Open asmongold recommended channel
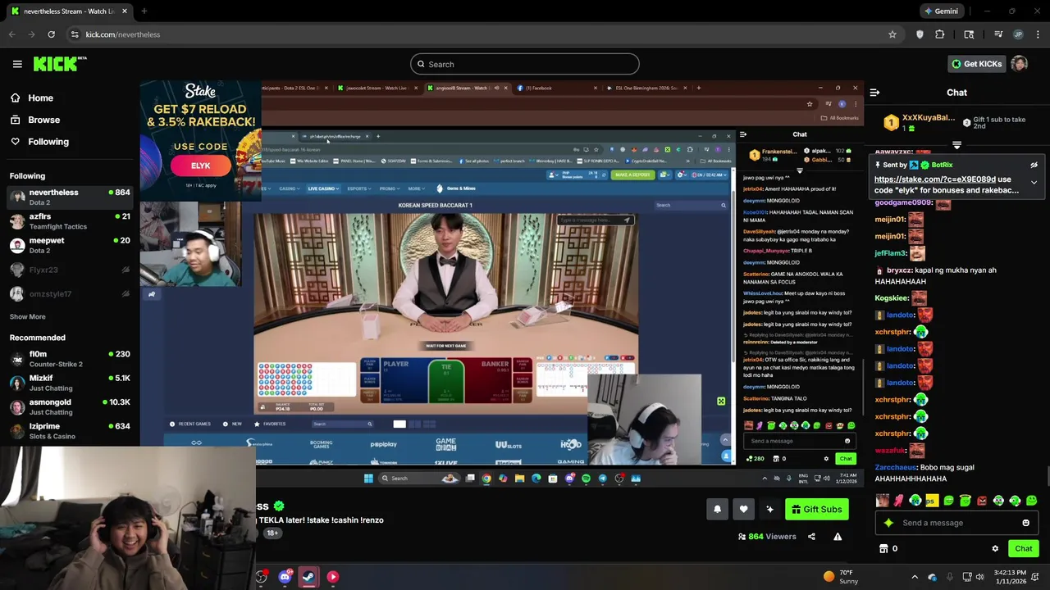The width and height of the screenshot is (1050, 590). (x=70, y=406)
